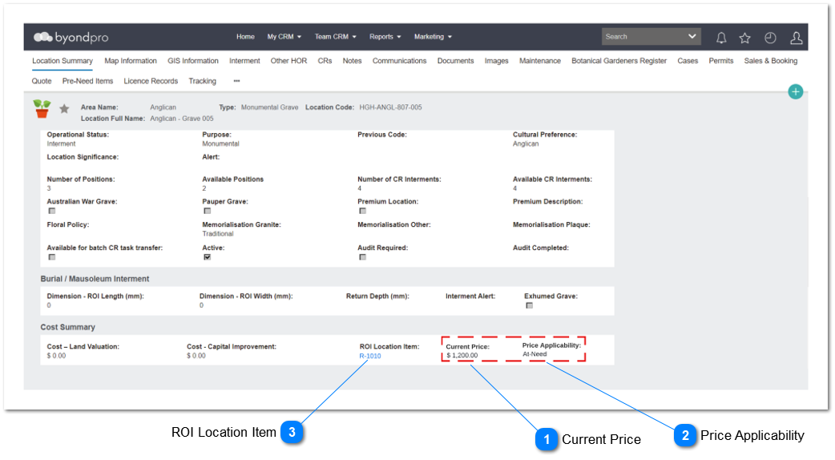The image size is (835, 460).
Task: Switch to the GIS Information tab
Action: coord(193,61)
